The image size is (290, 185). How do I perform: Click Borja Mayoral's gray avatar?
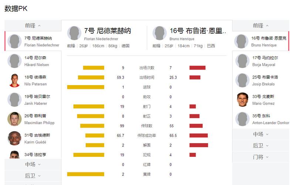tap(243, 61)
